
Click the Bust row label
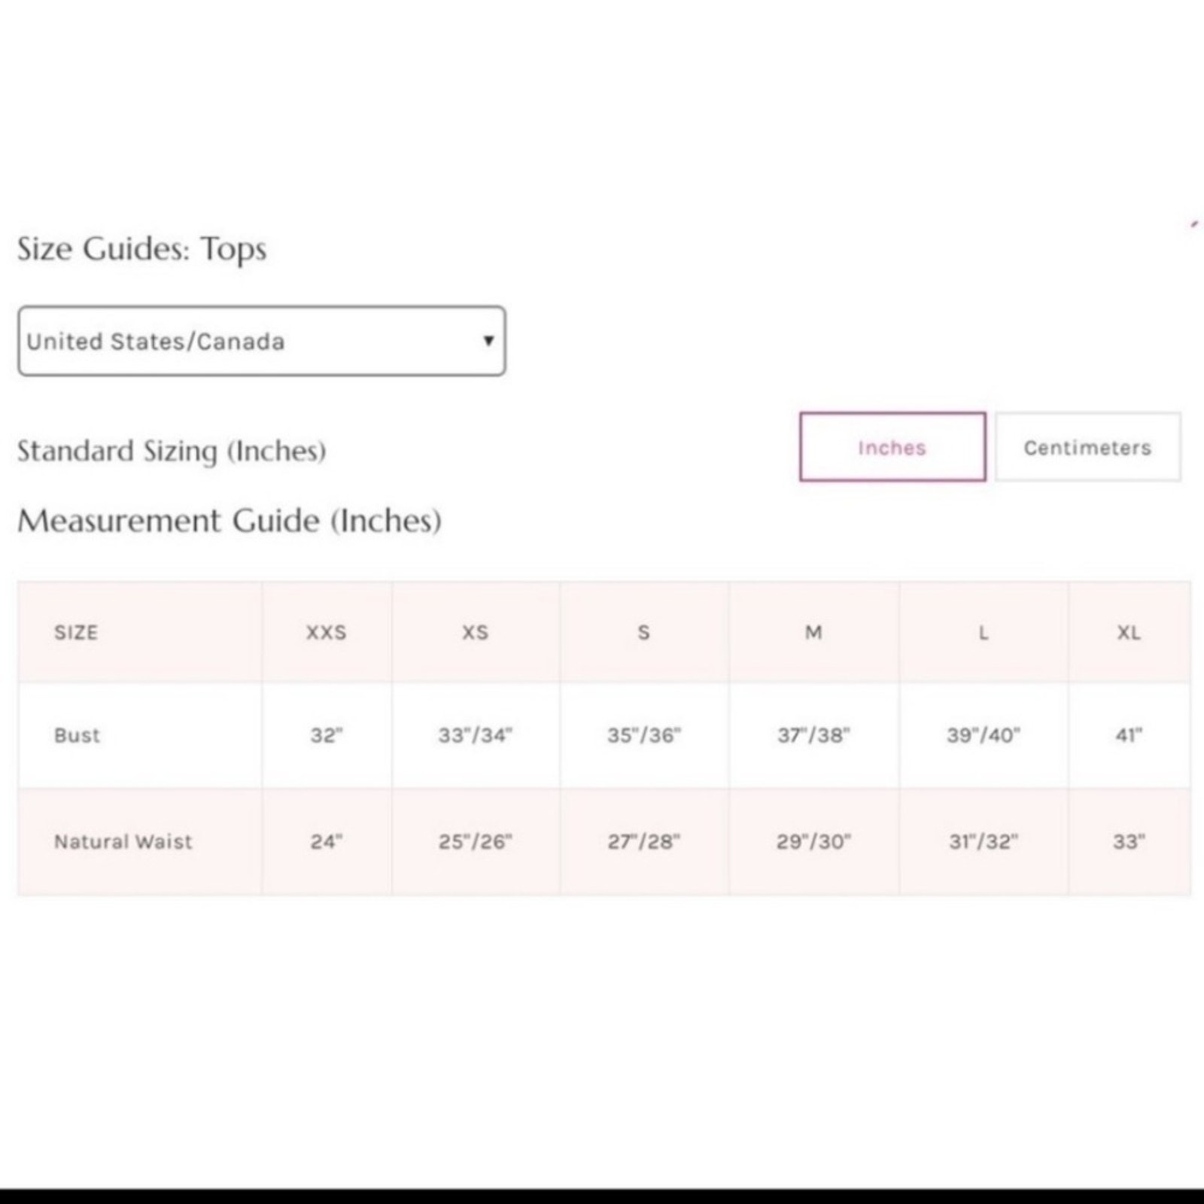point(77,735)
